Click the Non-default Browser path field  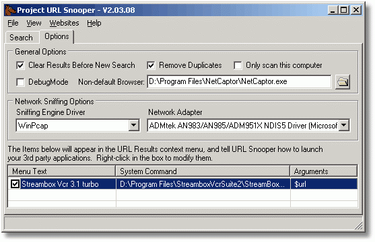(x=239, y=82)
